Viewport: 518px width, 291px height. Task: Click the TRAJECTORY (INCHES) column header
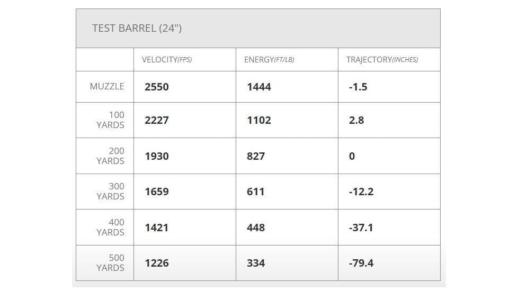point(382,60)
